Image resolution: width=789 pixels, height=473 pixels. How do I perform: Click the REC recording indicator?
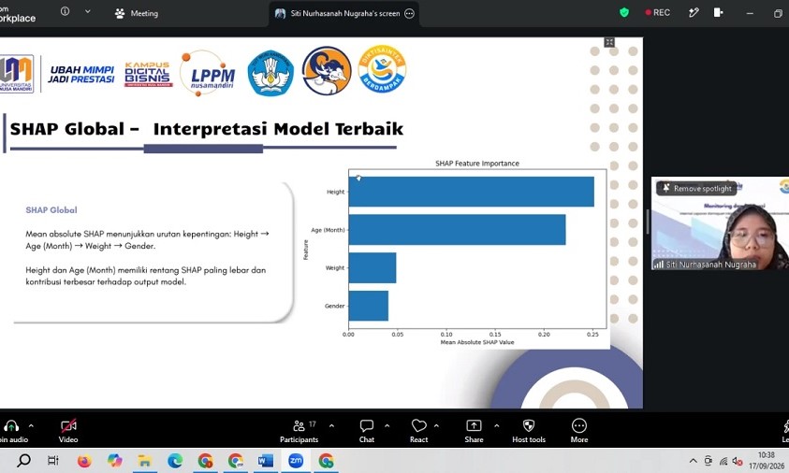pyautogui.click(x=658, y=12)
